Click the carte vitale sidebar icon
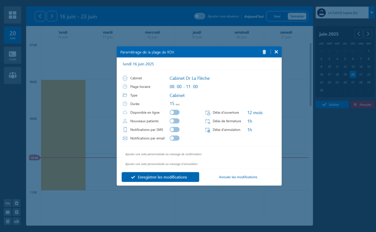The height and width of the screenshot is (232, 376). 12,56
